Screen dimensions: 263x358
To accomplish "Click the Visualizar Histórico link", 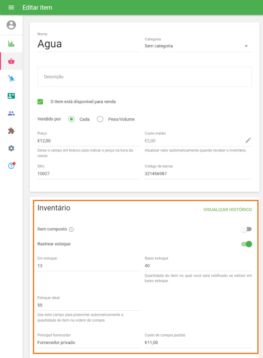I will coord(227,210).
